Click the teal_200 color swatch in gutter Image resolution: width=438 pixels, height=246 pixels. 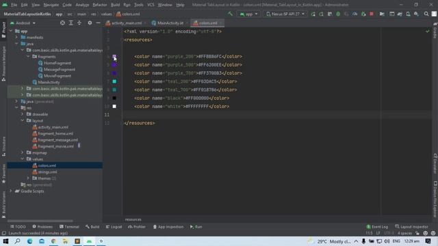point(114,81)
